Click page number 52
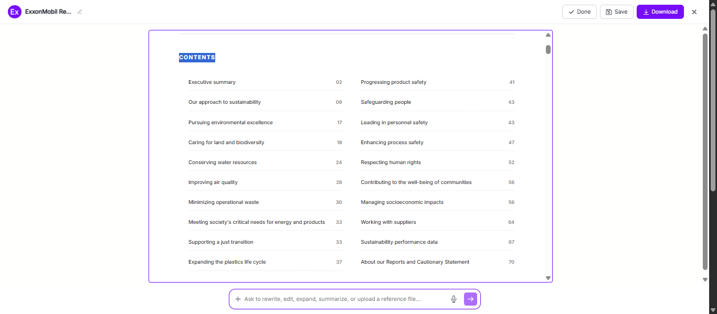The width and height of the screenshot is (717, 314). click(x=511, y=163)
